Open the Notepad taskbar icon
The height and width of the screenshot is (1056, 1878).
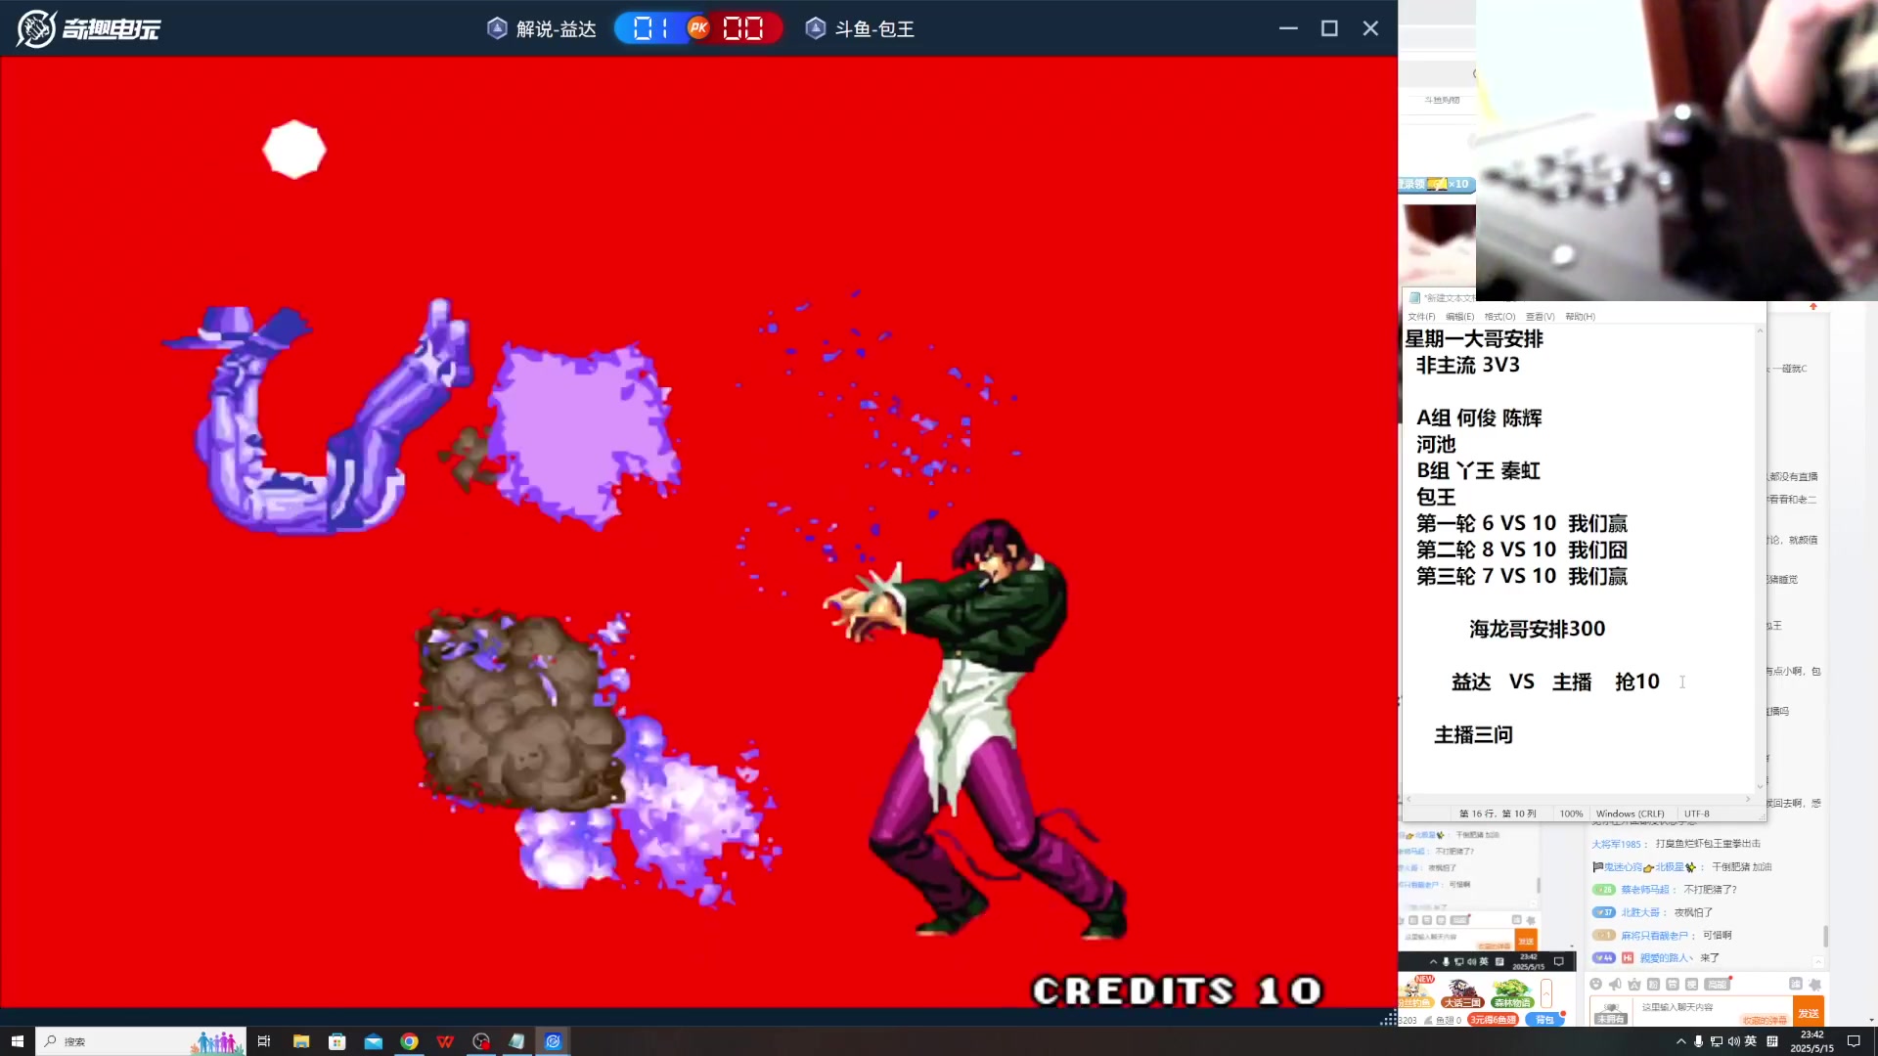tap(516, 1041)
